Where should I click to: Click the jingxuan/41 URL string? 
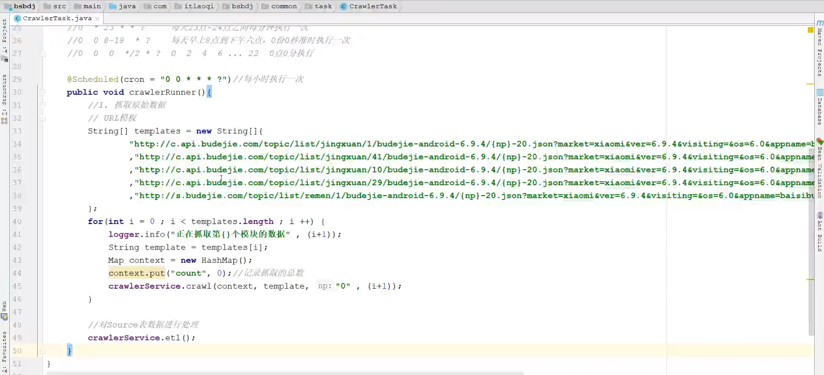coord(474,157)
